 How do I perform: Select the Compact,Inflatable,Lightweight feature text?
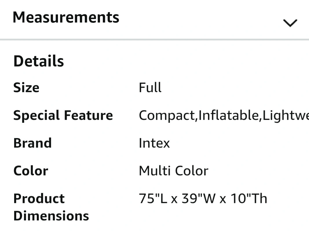[224, 115]
